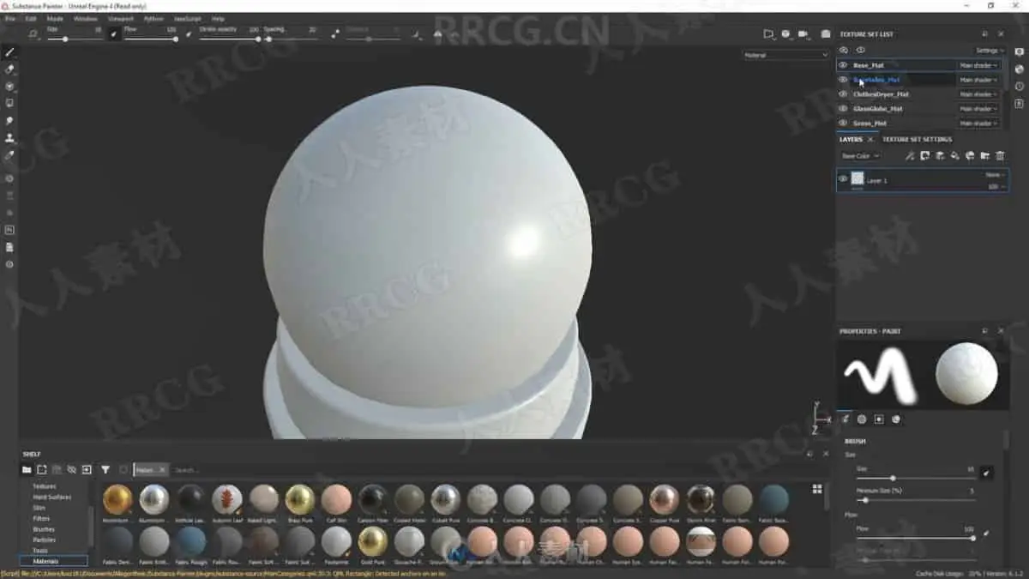
Task: Remove the shelf search filter tag
Action: coord(163,470)
